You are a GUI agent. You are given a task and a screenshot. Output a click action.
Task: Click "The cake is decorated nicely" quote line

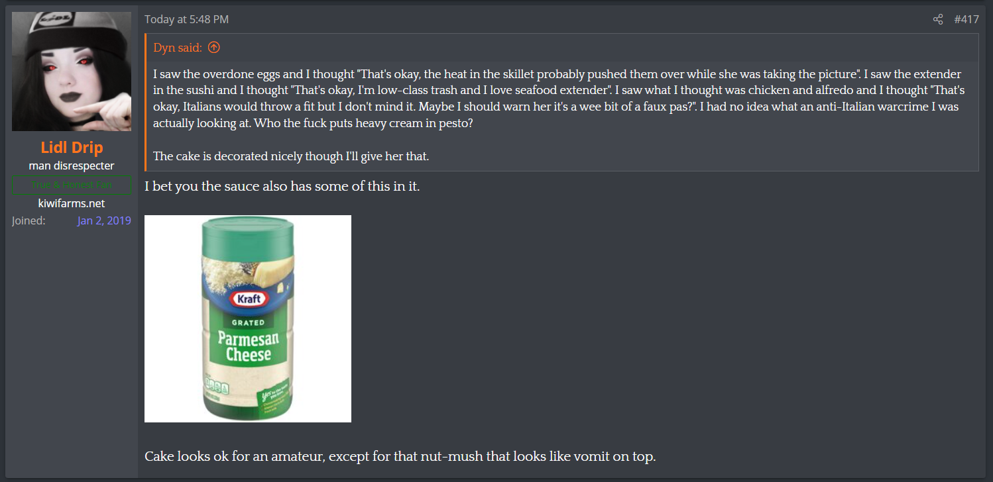pos(291,156)
